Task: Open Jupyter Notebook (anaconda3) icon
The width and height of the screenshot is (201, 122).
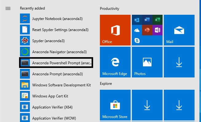Action: [25, 18]
